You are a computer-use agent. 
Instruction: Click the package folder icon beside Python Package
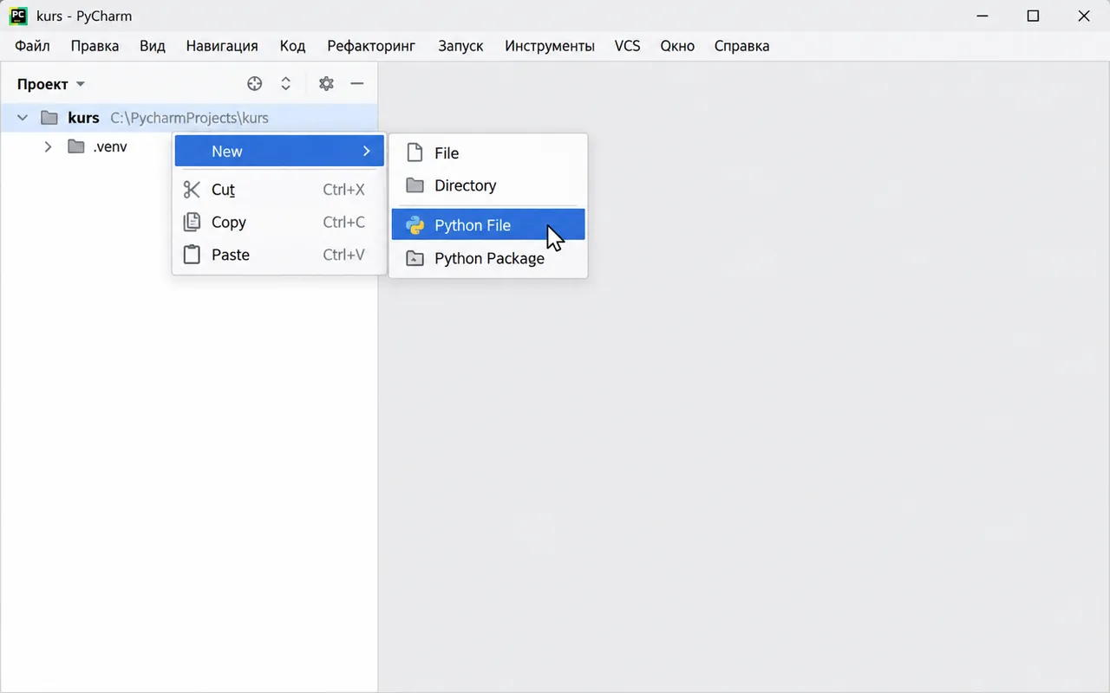tap(415, 258)
